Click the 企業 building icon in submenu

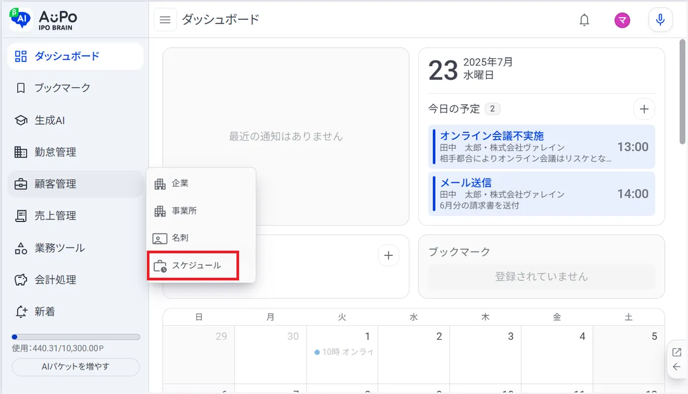(x=160, y=184)
